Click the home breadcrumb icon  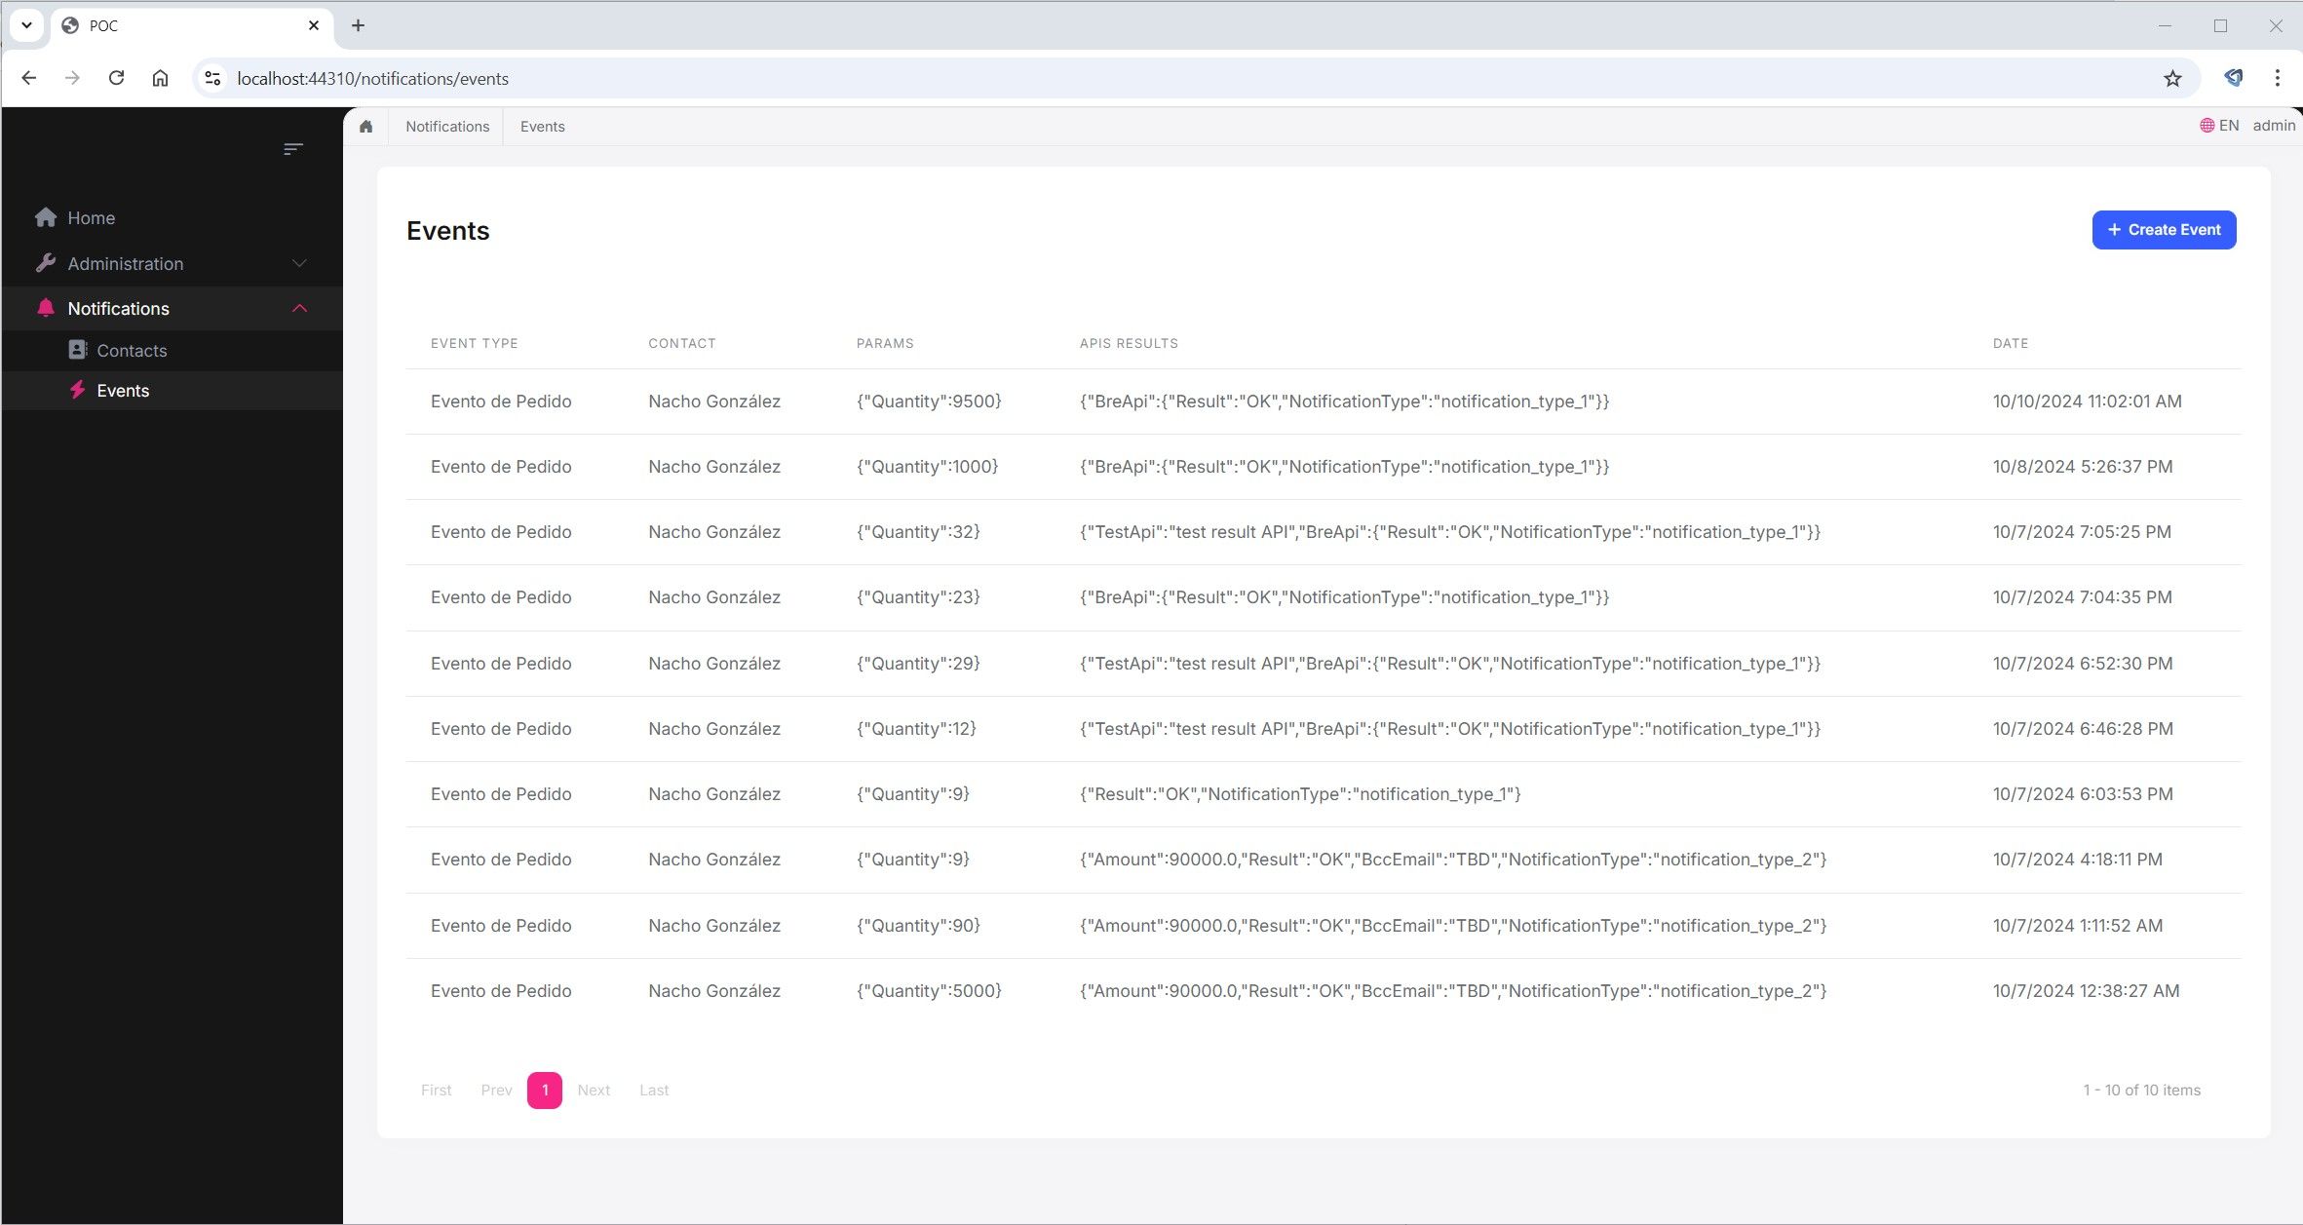coord(365,127)
